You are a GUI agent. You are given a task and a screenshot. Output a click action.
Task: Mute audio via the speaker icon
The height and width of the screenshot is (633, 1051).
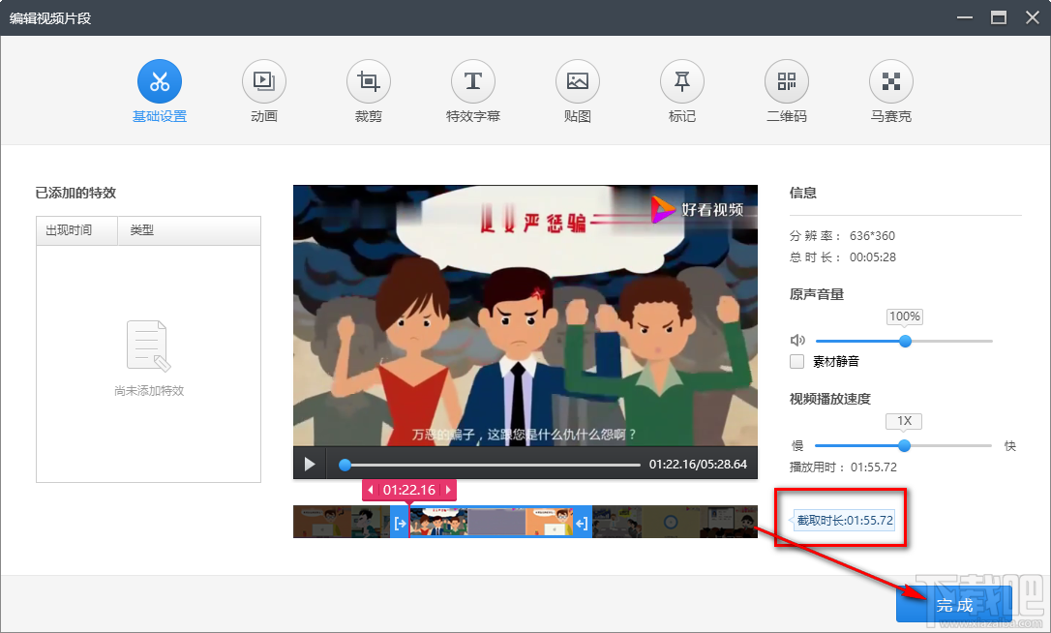click(x=797, y=341)
